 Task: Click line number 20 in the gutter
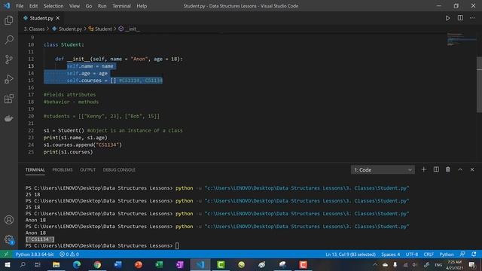[31, 116]
